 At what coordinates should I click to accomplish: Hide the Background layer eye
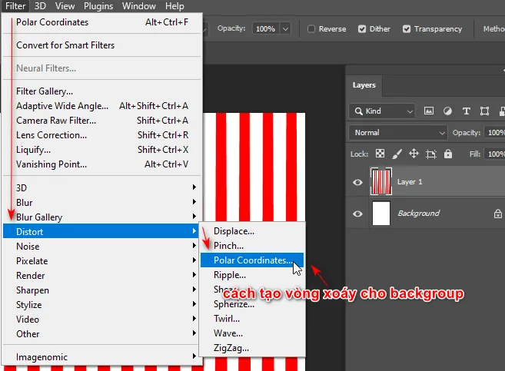(357, 214)
